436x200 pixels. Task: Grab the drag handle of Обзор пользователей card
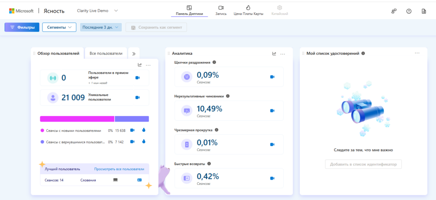[34, 53]
